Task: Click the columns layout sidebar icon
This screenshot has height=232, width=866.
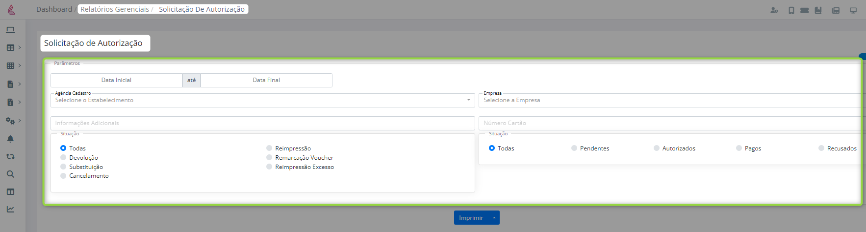Action: (10, 192)
